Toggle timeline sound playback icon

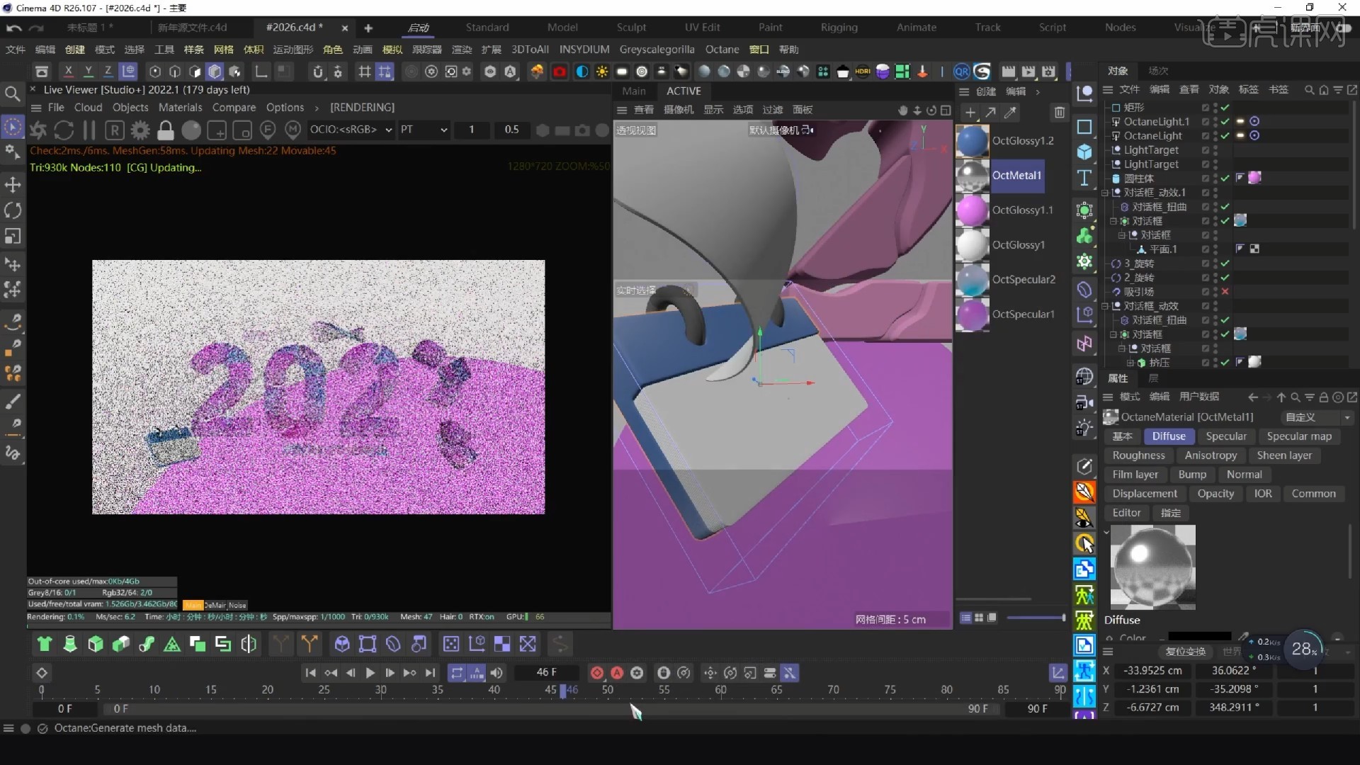[497, 673]
